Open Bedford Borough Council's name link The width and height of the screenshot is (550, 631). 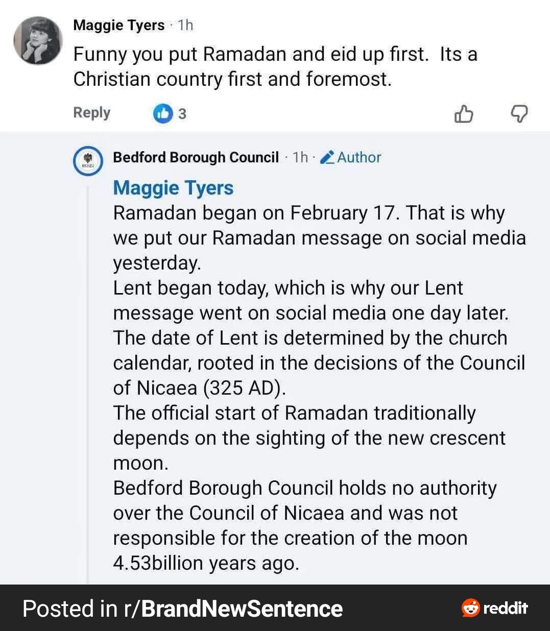coord(196,157)
